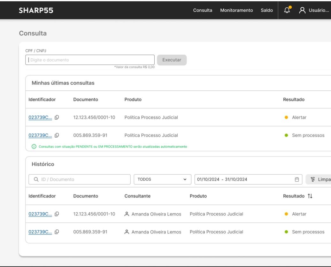The image size is (331, 267).
Task: Open identifier link for 12.123.456/0001-10 in latest consultas
Action: click(x=40, y=117)
